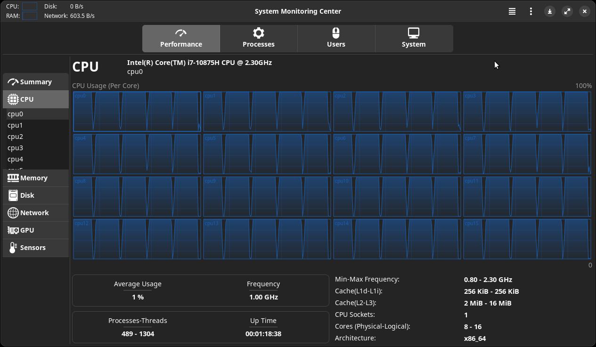
Task: Click the System tab monitor icon
Action: 413,33
